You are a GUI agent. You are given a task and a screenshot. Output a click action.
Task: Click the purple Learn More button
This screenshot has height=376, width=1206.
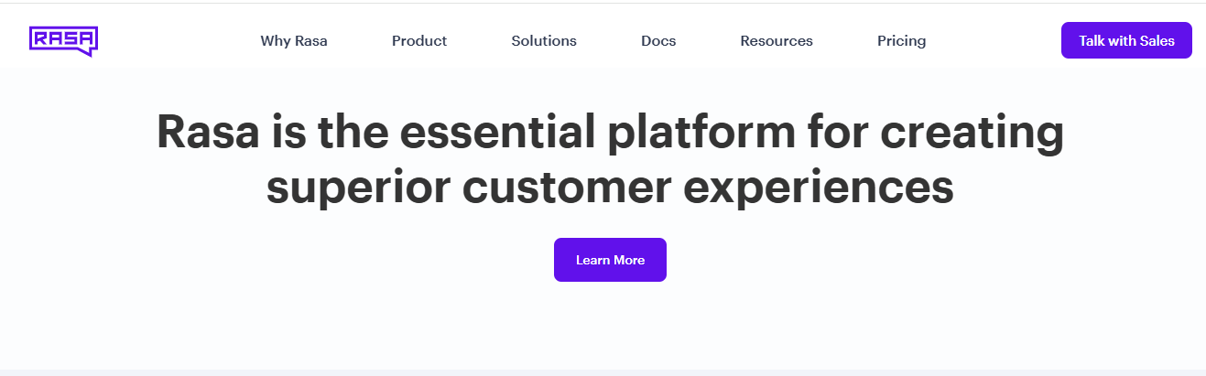610,260
